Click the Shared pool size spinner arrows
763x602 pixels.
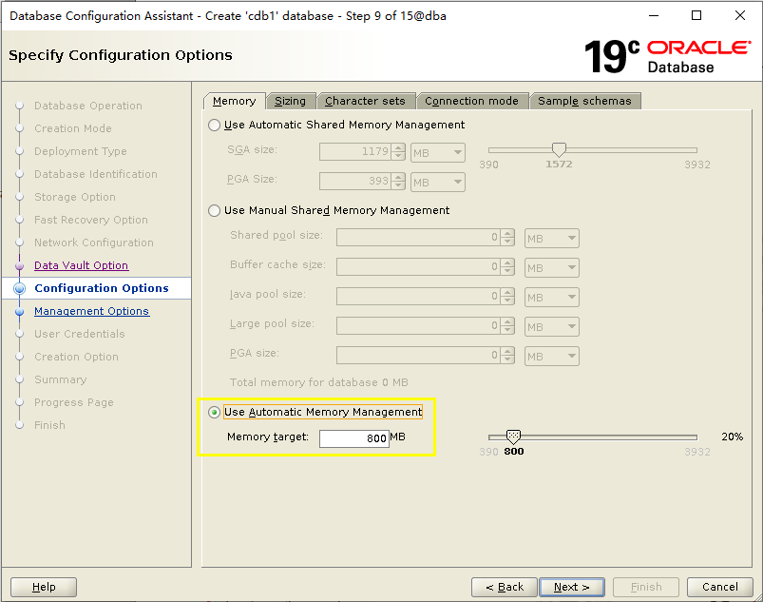click(507, 238)
